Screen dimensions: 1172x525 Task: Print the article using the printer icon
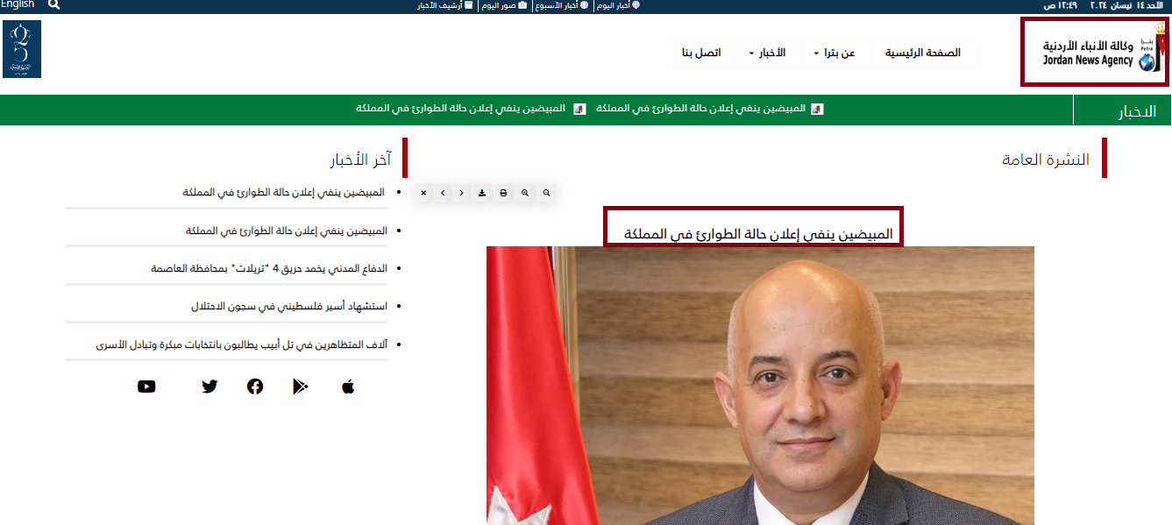tap(503, 193)
